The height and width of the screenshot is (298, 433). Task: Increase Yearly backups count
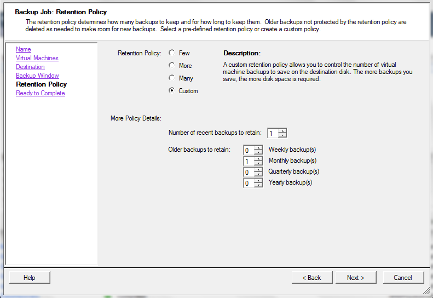258,181
